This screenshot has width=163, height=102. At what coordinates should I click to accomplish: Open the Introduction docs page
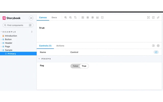(11, 36)
